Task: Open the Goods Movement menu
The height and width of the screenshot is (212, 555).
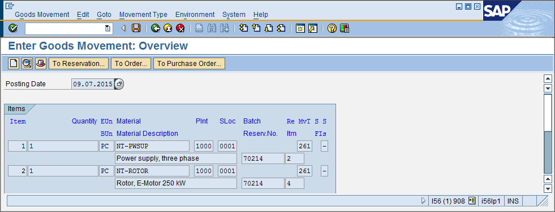Action: tap(42, 15)
